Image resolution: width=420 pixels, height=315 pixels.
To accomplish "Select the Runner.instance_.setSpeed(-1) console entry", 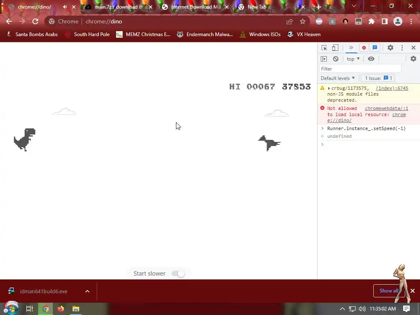I will (366, 128).
